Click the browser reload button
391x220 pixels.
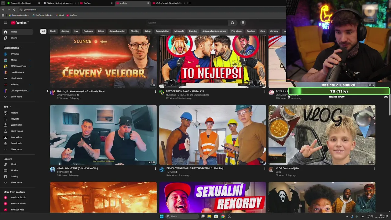pyautogui.click(x=14, y=9)
